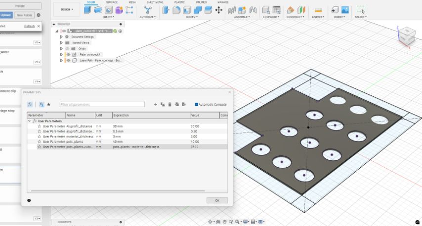Screen dimensions: 422x226
Task: Open the MODIFY dropdown menu
Action: (x=191, y=17)
